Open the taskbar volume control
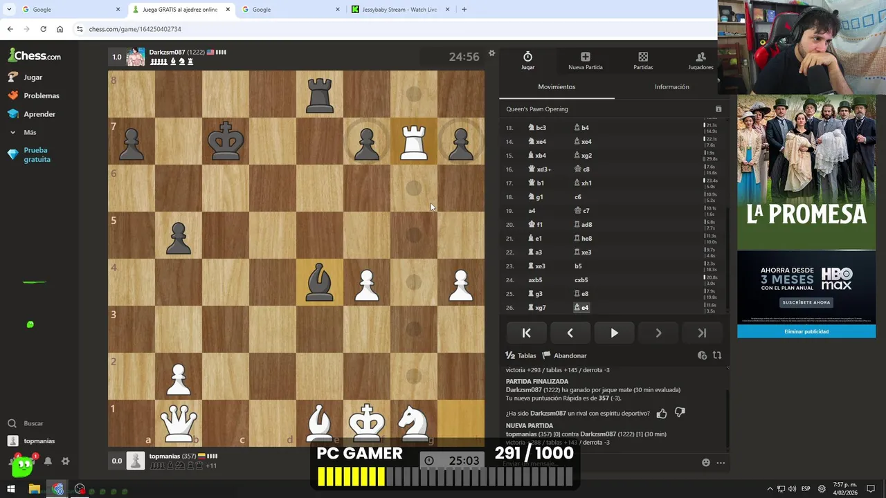 792,489
